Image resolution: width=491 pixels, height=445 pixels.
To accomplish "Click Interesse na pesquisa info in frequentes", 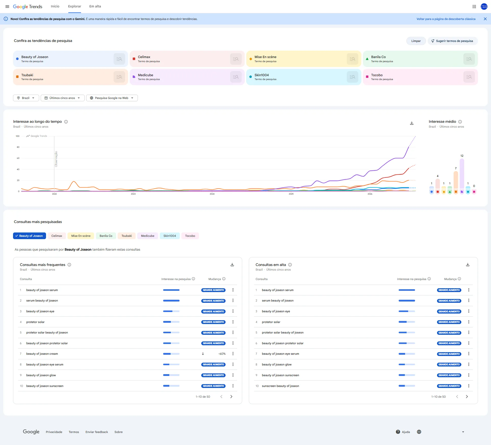I will [193, 279].
